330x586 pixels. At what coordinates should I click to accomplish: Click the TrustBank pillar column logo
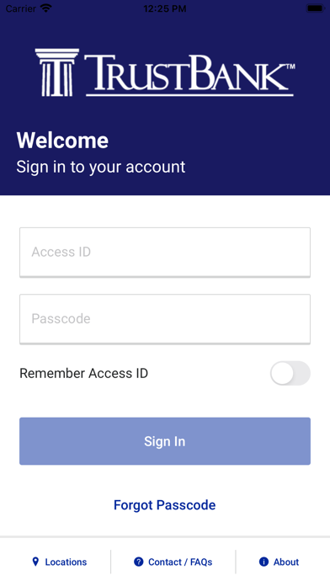coord(57,72)
